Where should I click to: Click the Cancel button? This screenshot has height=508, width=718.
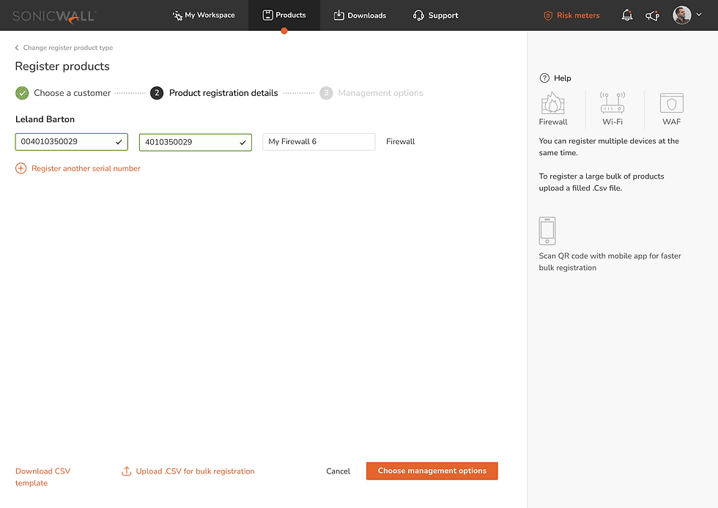pos(338,471)
